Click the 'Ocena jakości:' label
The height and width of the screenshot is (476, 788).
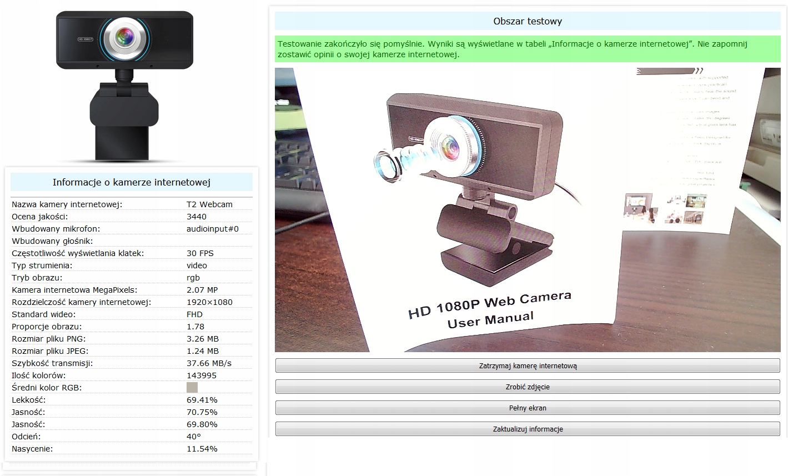tap(39, 217)
